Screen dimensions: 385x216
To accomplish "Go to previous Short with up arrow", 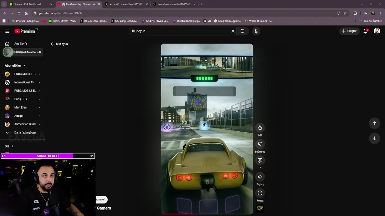I will (374, 123).
